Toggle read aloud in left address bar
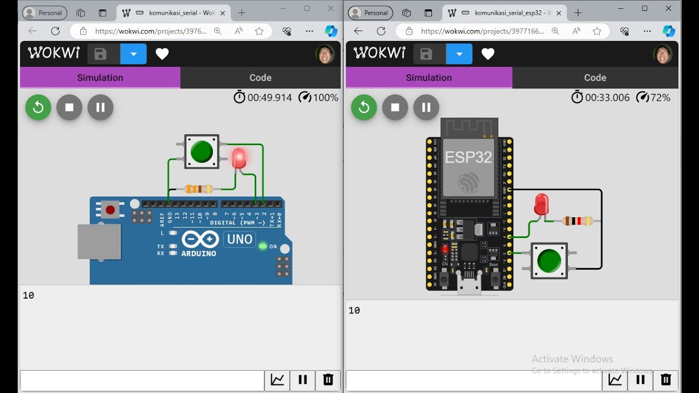699x393 pixels. 239,31
